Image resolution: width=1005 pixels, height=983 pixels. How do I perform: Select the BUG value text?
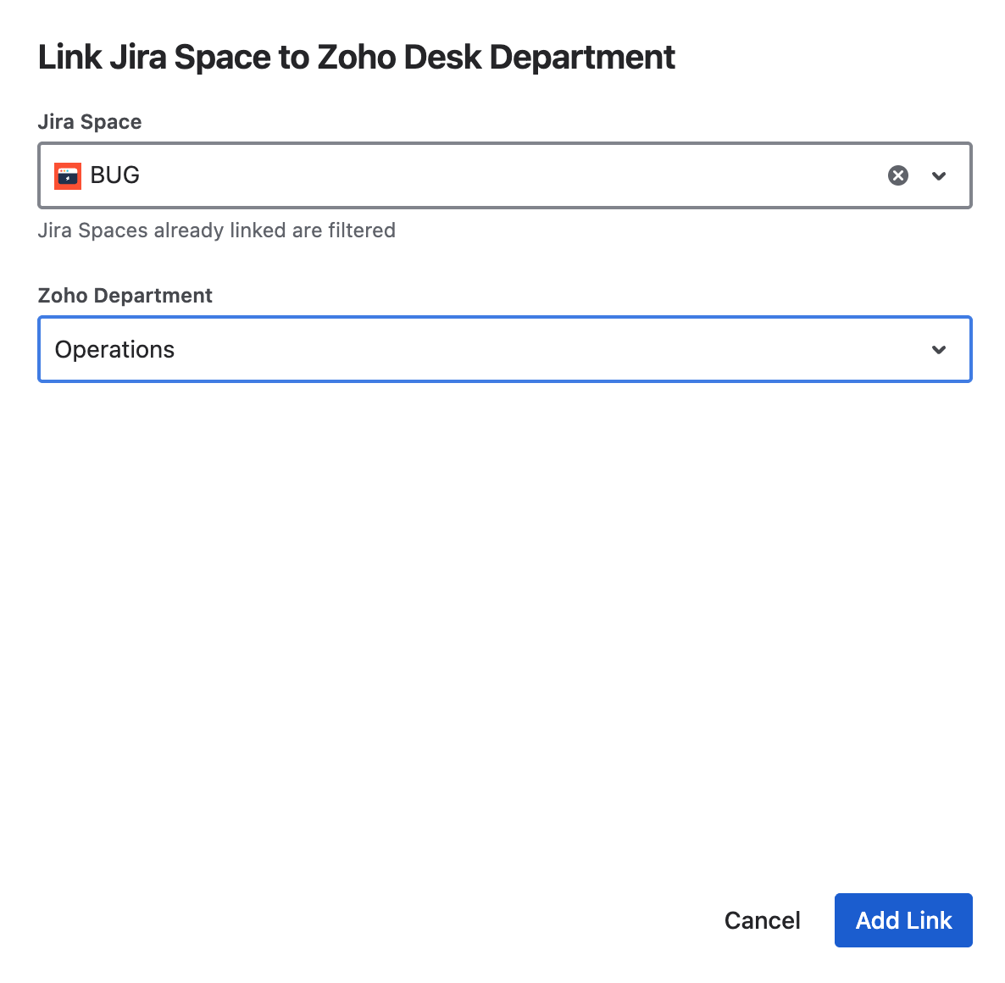coord(115,175)
